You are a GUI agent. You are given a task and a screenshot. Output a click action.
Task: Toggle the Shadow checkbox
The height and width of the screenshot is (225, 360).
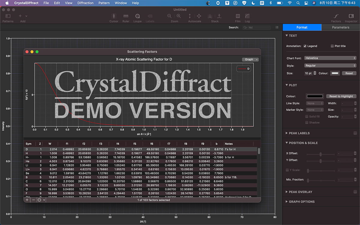click(307, 122)
